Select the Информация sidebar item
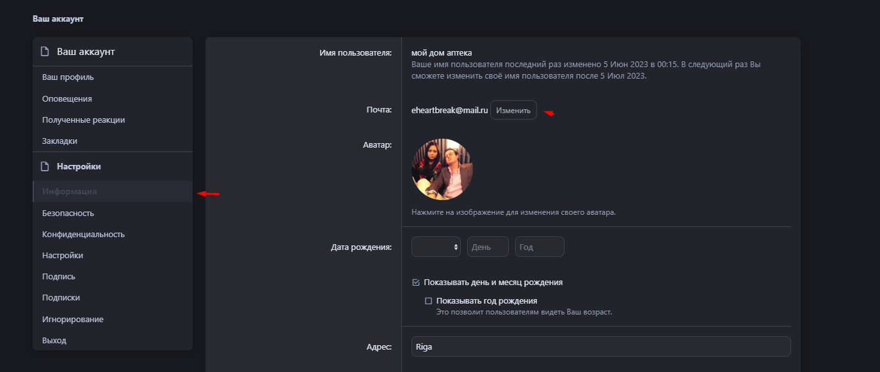Screen dimensions: 880x372 click(70, 192)
